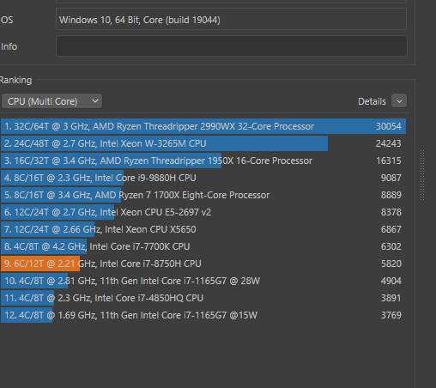Open the CPU (Multi Core) dropdown

click(x=51, y=101)
